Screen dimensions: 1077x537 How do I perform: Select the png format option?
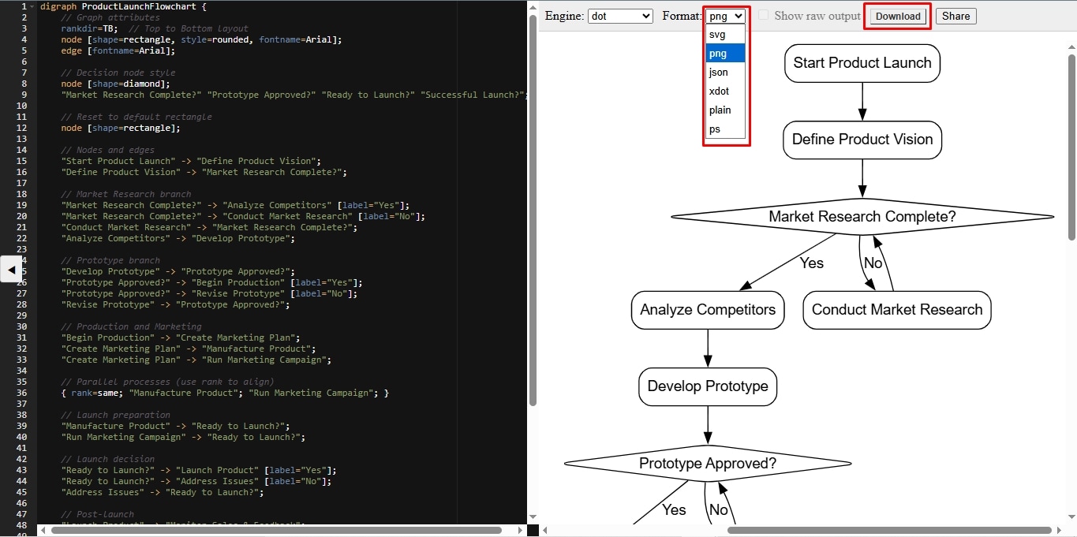(726, 54)
